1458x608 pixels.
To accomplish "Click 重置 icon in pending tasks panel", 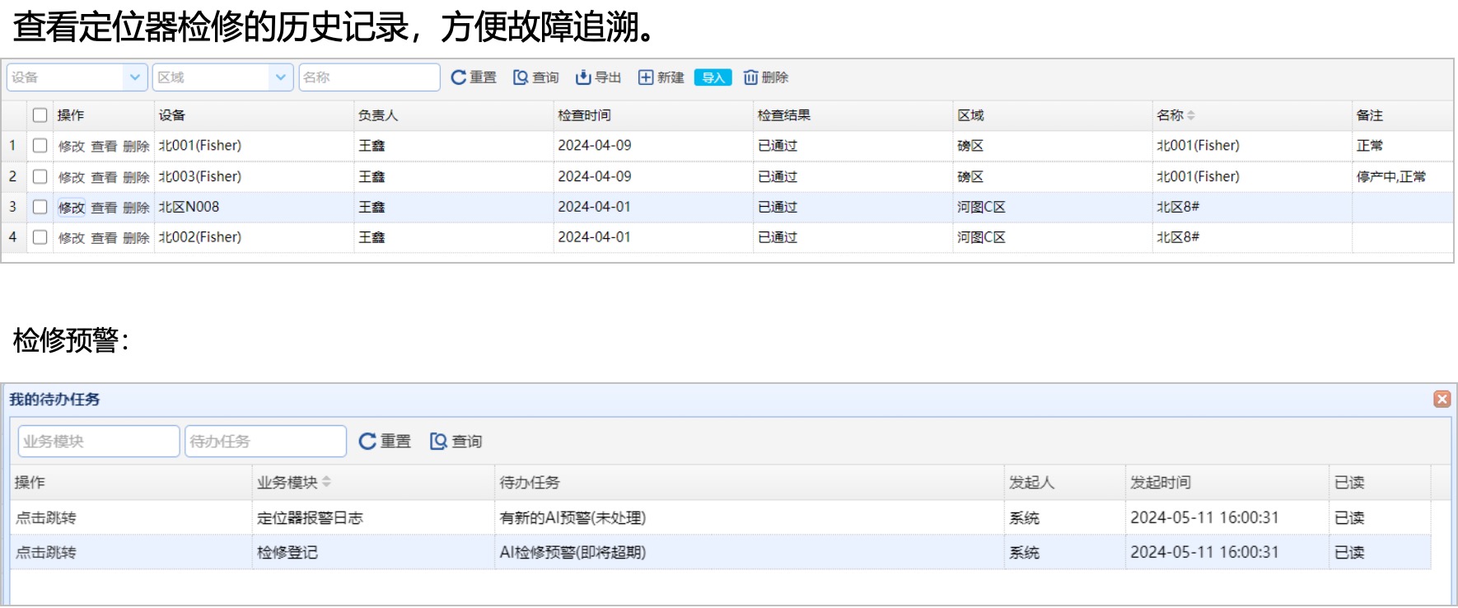I will click(x=367, y=442).
